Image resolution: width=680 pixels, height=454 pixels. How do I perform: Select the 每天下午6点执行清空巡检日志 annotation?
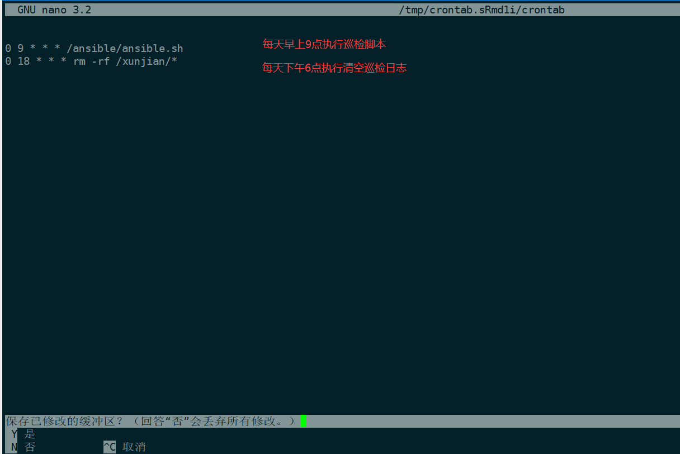click(334, 68)
